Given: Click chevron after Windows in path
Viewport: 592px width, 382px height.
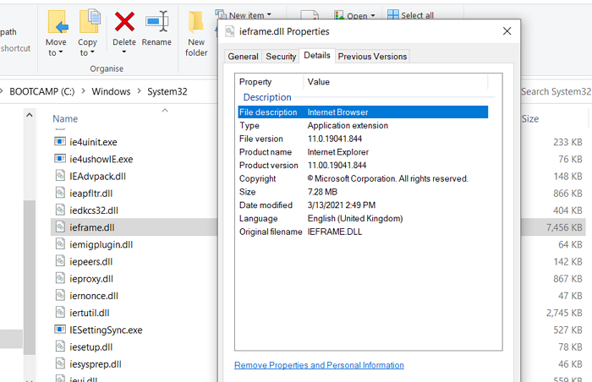Looking at the screenshot, I should coord(139,91).
